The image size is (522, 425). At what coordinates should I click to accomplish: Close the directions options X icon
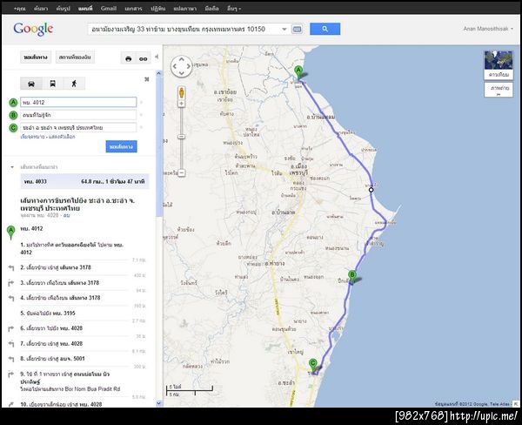click(x=146, y=79)
